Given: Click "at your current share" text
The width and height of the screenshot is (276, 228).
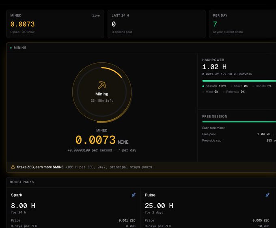Looking at the screenshot, I should [228, 32].
